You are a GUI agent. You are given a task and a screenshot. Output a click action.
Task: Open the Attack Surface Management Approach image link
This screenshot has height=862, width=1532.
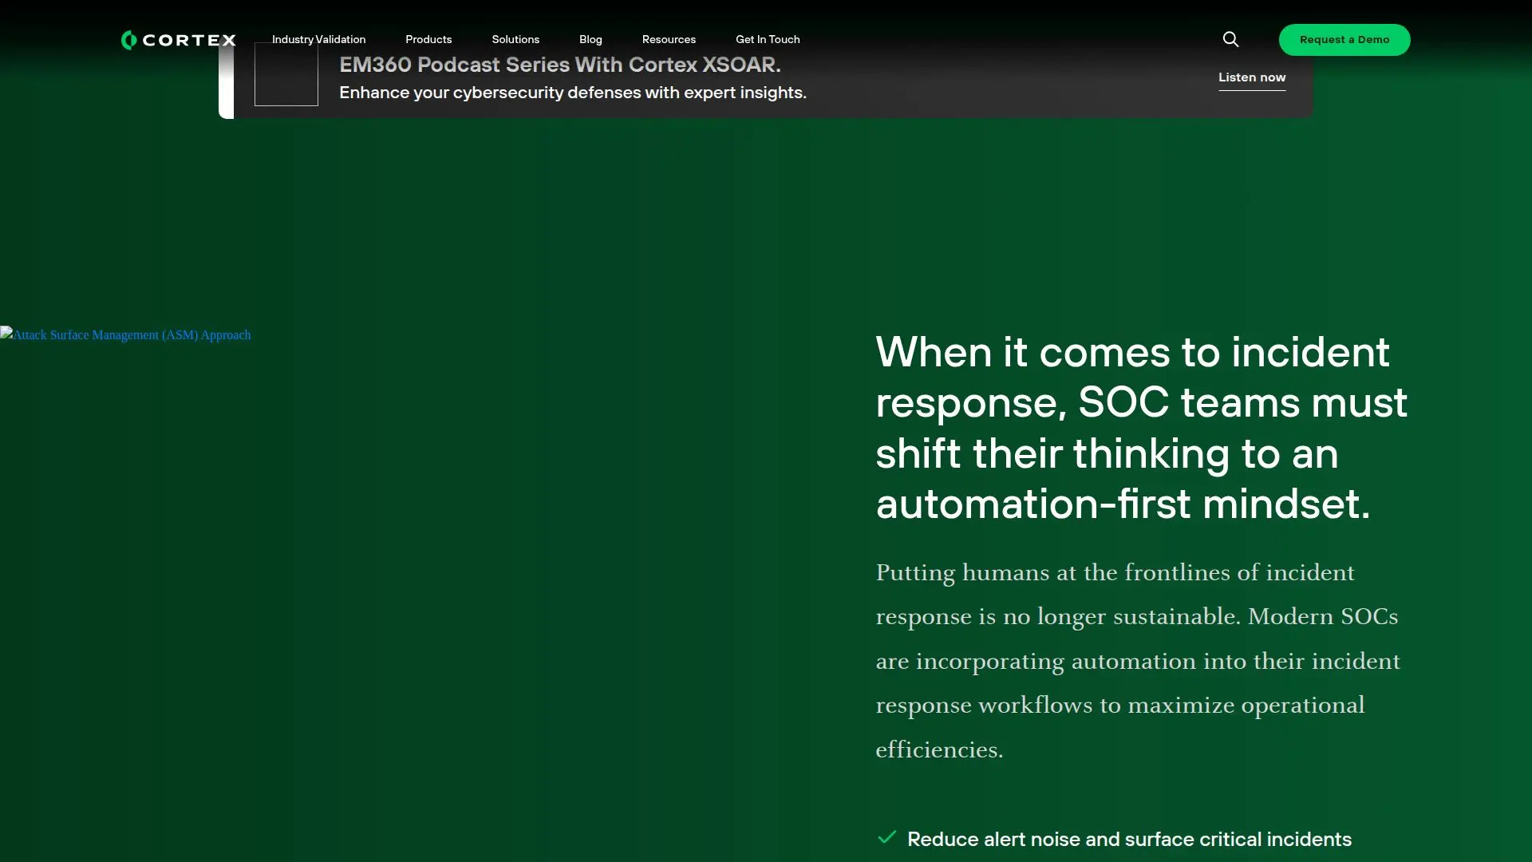125,334
